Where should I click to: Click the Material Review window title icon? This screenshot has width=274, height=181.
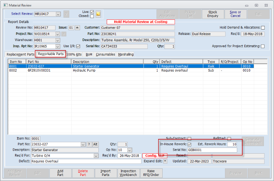click(x=5, y=5)
